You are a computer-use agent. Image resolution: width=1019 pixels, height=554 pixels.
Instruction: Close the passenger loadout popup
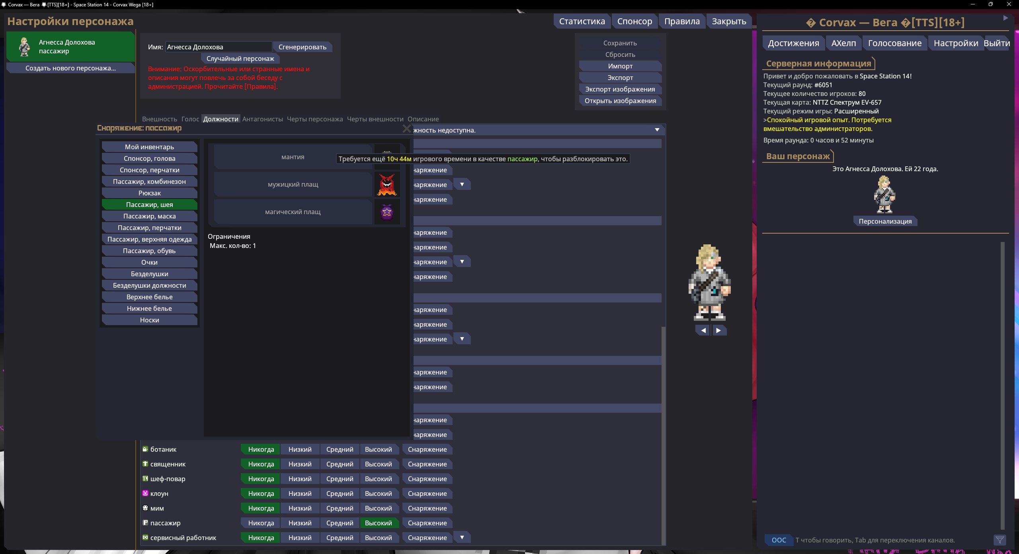coord(406,129)
